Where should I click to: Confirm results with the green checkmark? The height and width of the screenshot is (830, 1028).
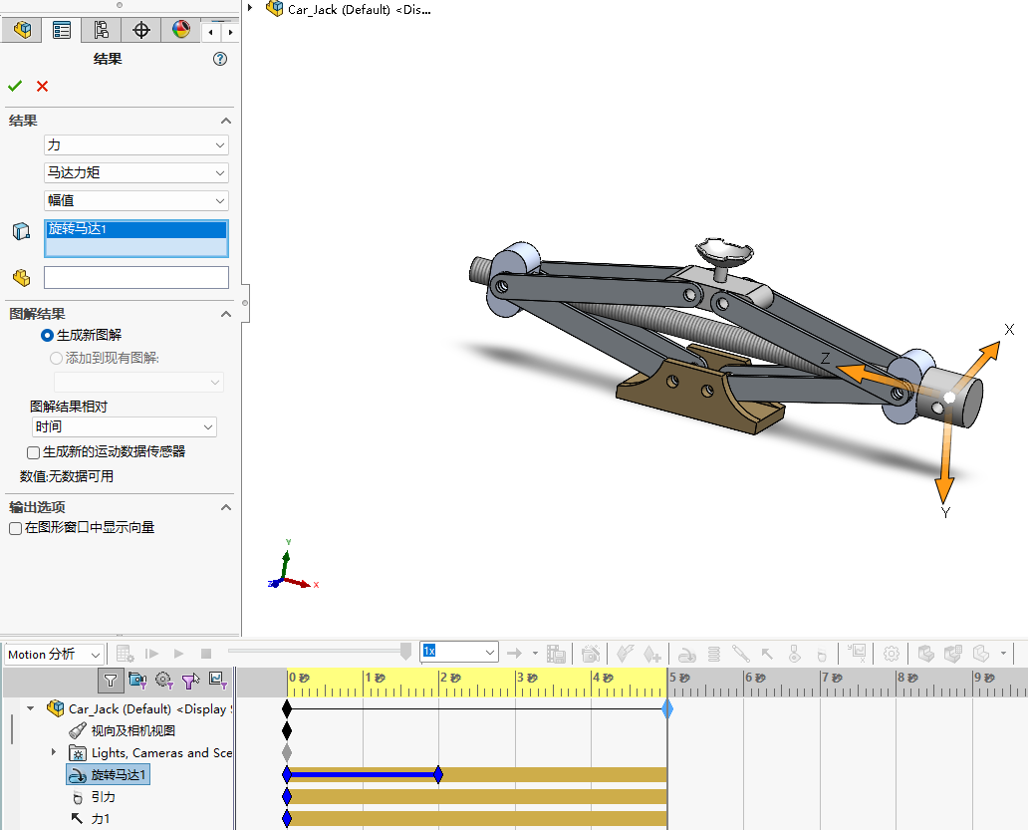coord(15,87)
